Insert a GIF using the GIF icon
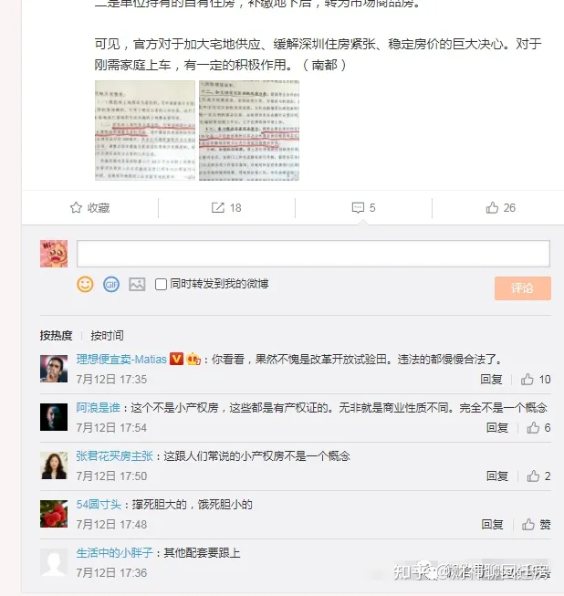Screen dimensions: 564x596 tap(111, 285)
